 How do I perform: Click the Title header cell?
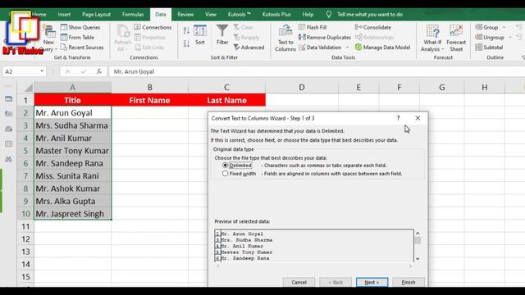tap(73, 100)
